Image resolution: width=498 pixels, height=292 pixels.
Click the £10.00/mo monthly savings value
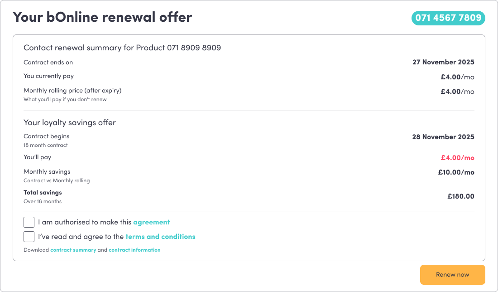point(456,172)
